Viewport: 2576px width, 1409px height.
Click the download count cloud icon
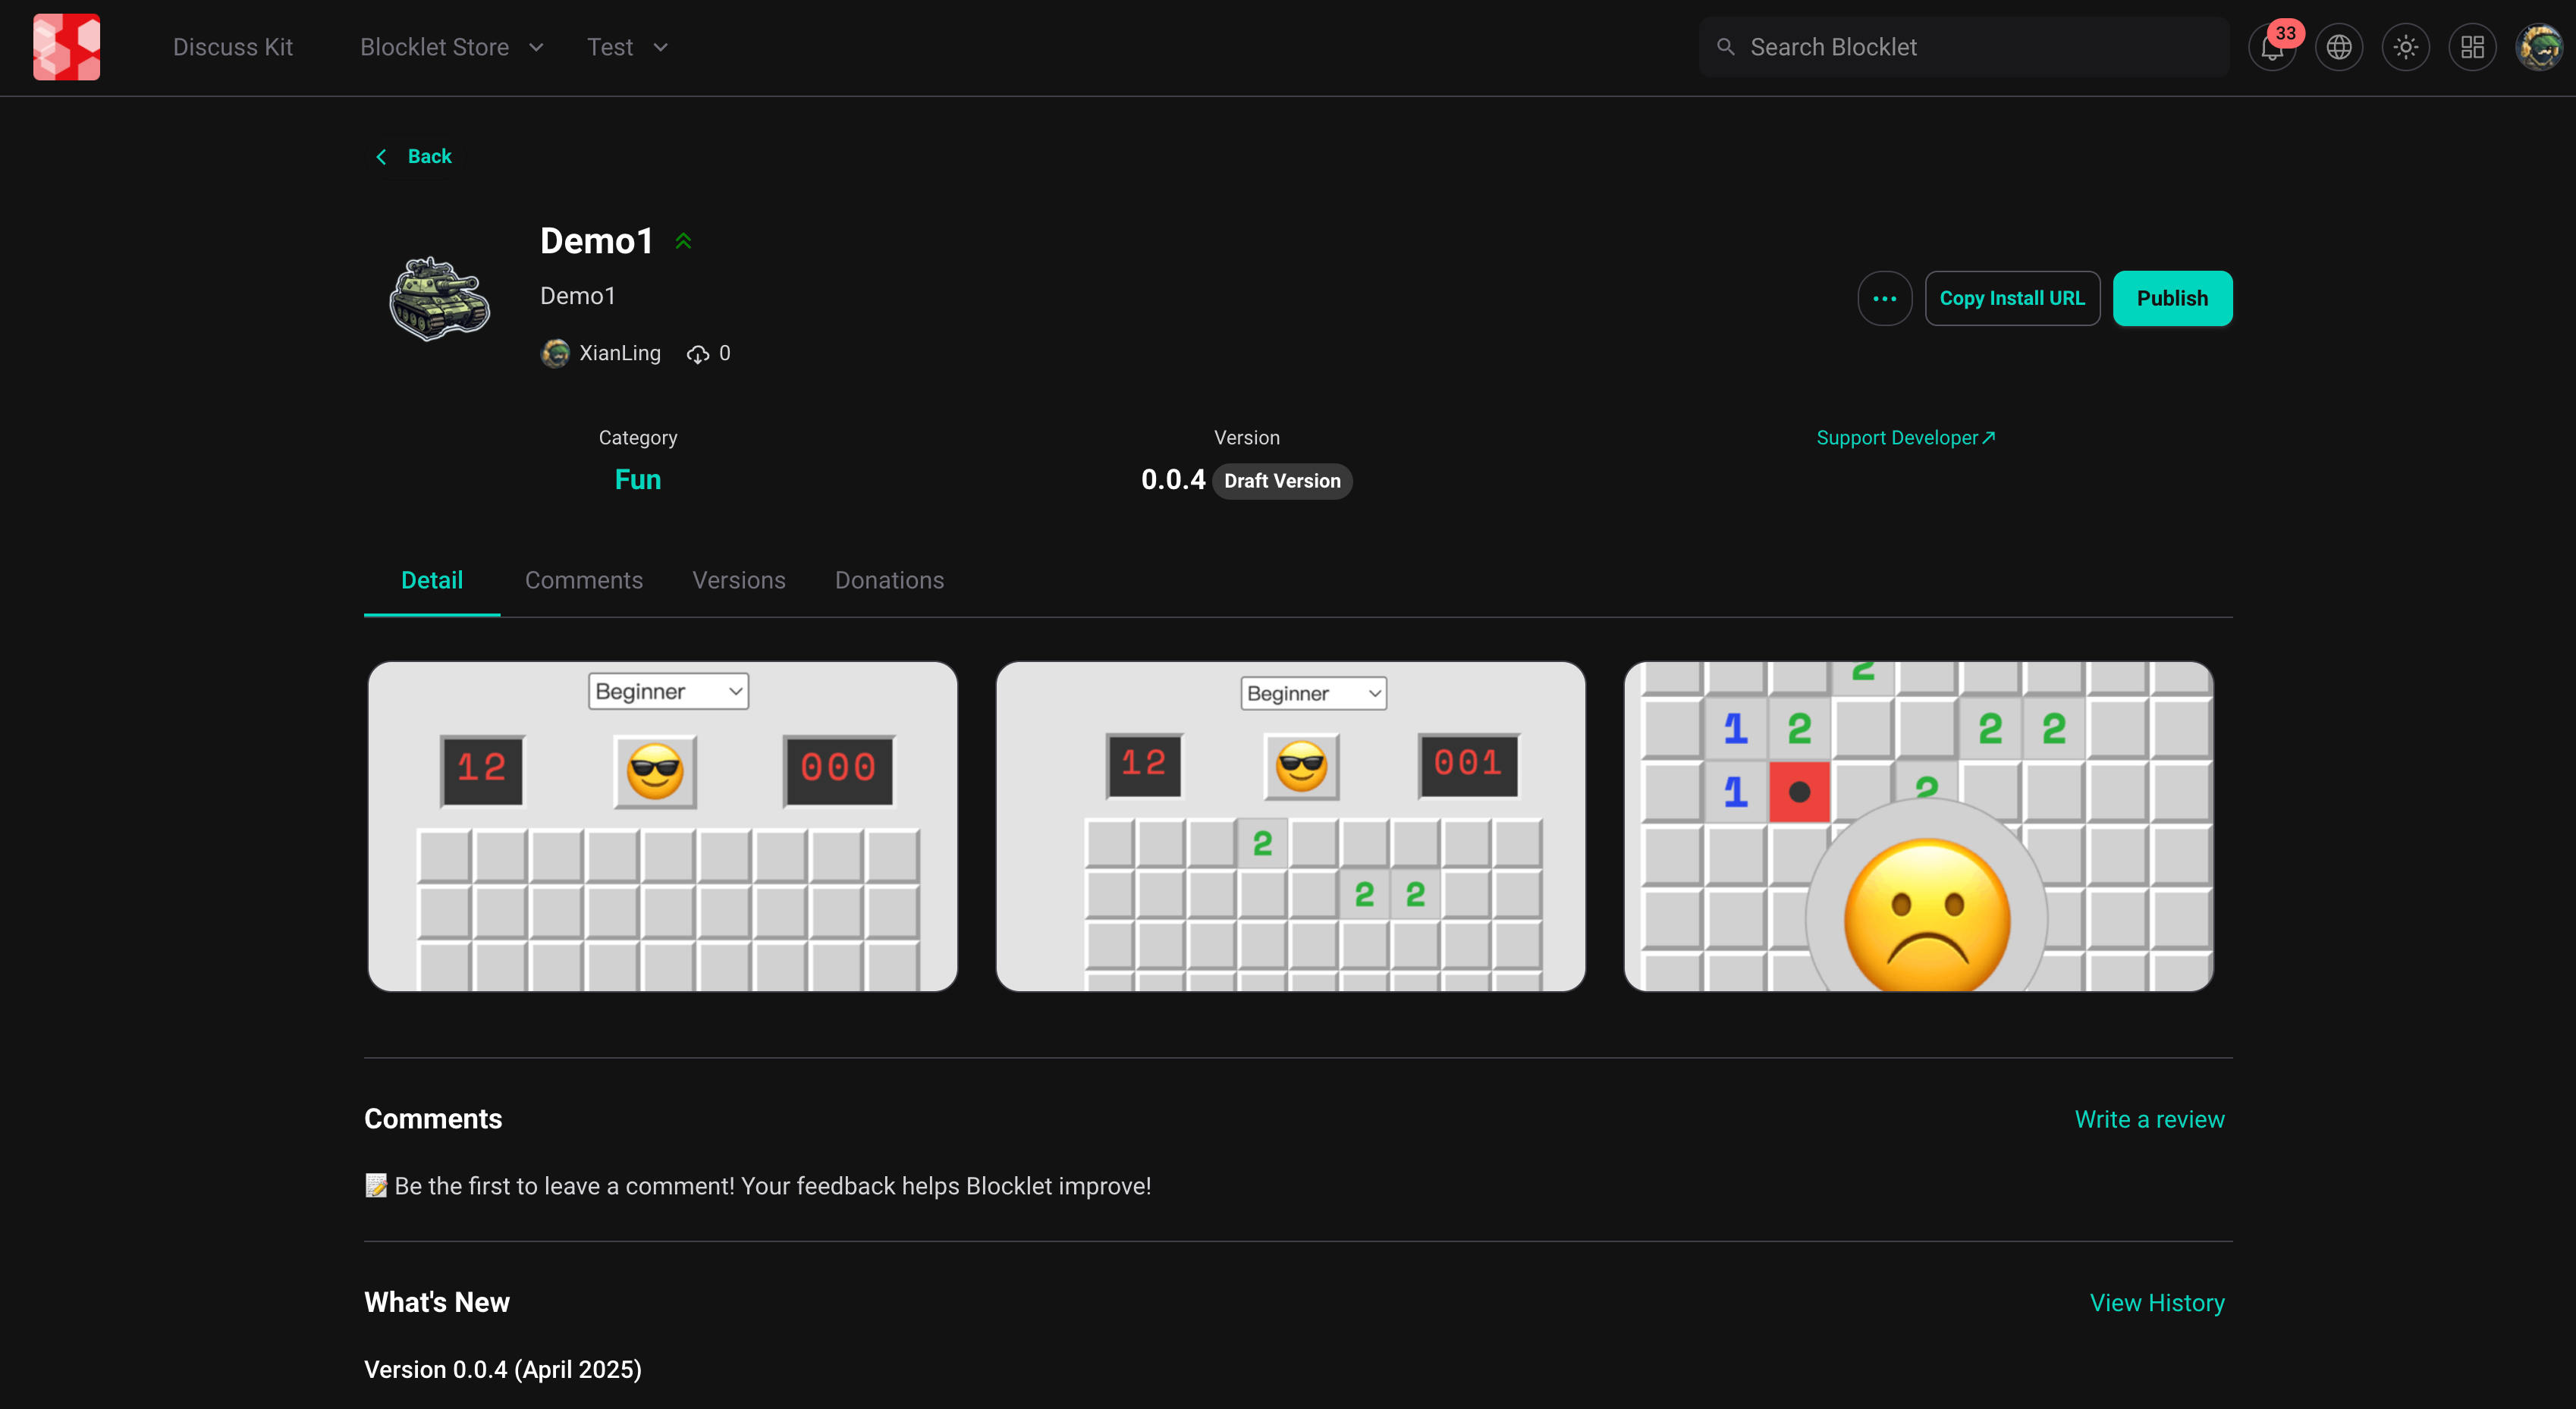[698, 354]
